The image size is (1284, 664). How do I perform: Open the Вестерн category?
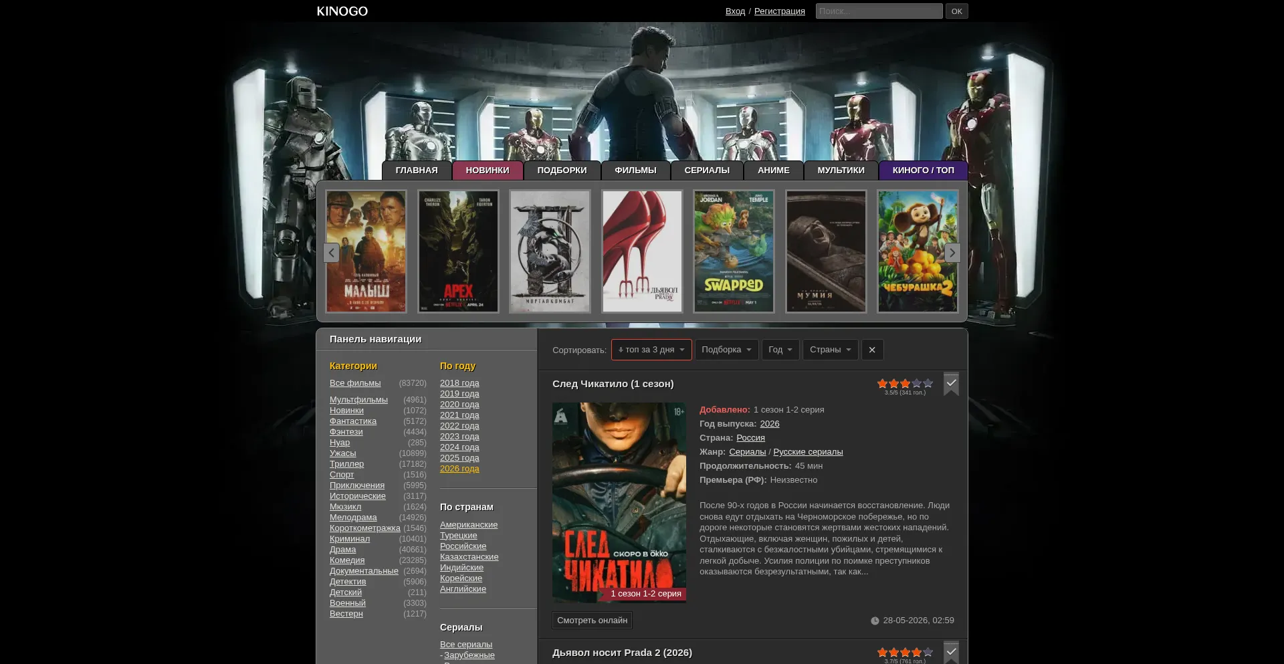pyautogui.click(x=346, y=614)
